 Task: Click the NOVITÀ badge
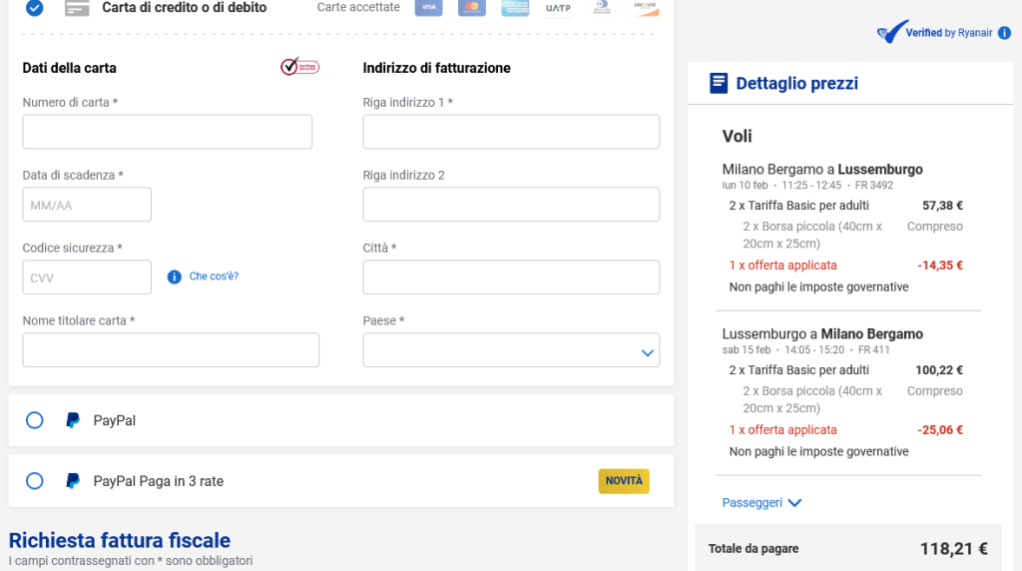[x=624, y=481]
